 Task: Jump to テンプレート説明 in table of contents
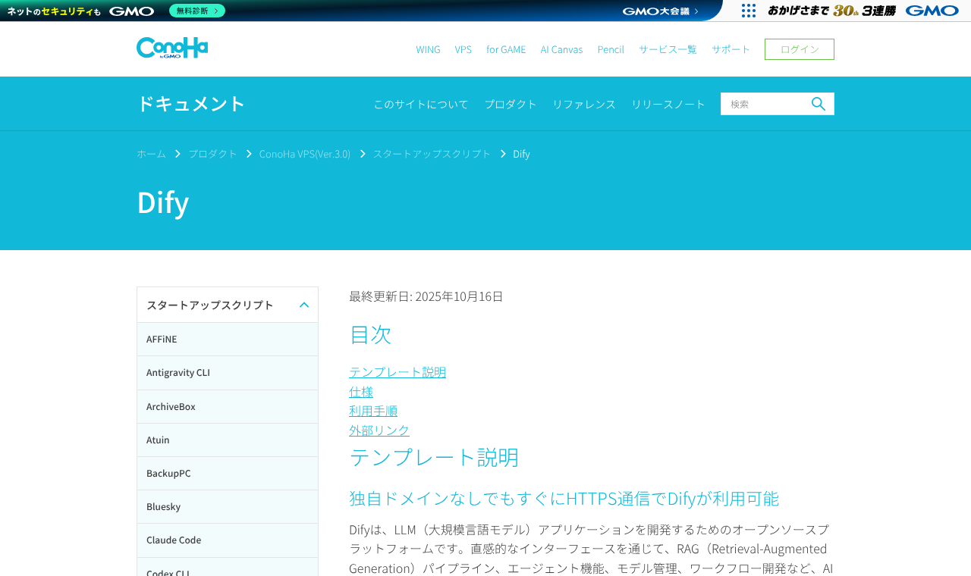click(398, 371)
